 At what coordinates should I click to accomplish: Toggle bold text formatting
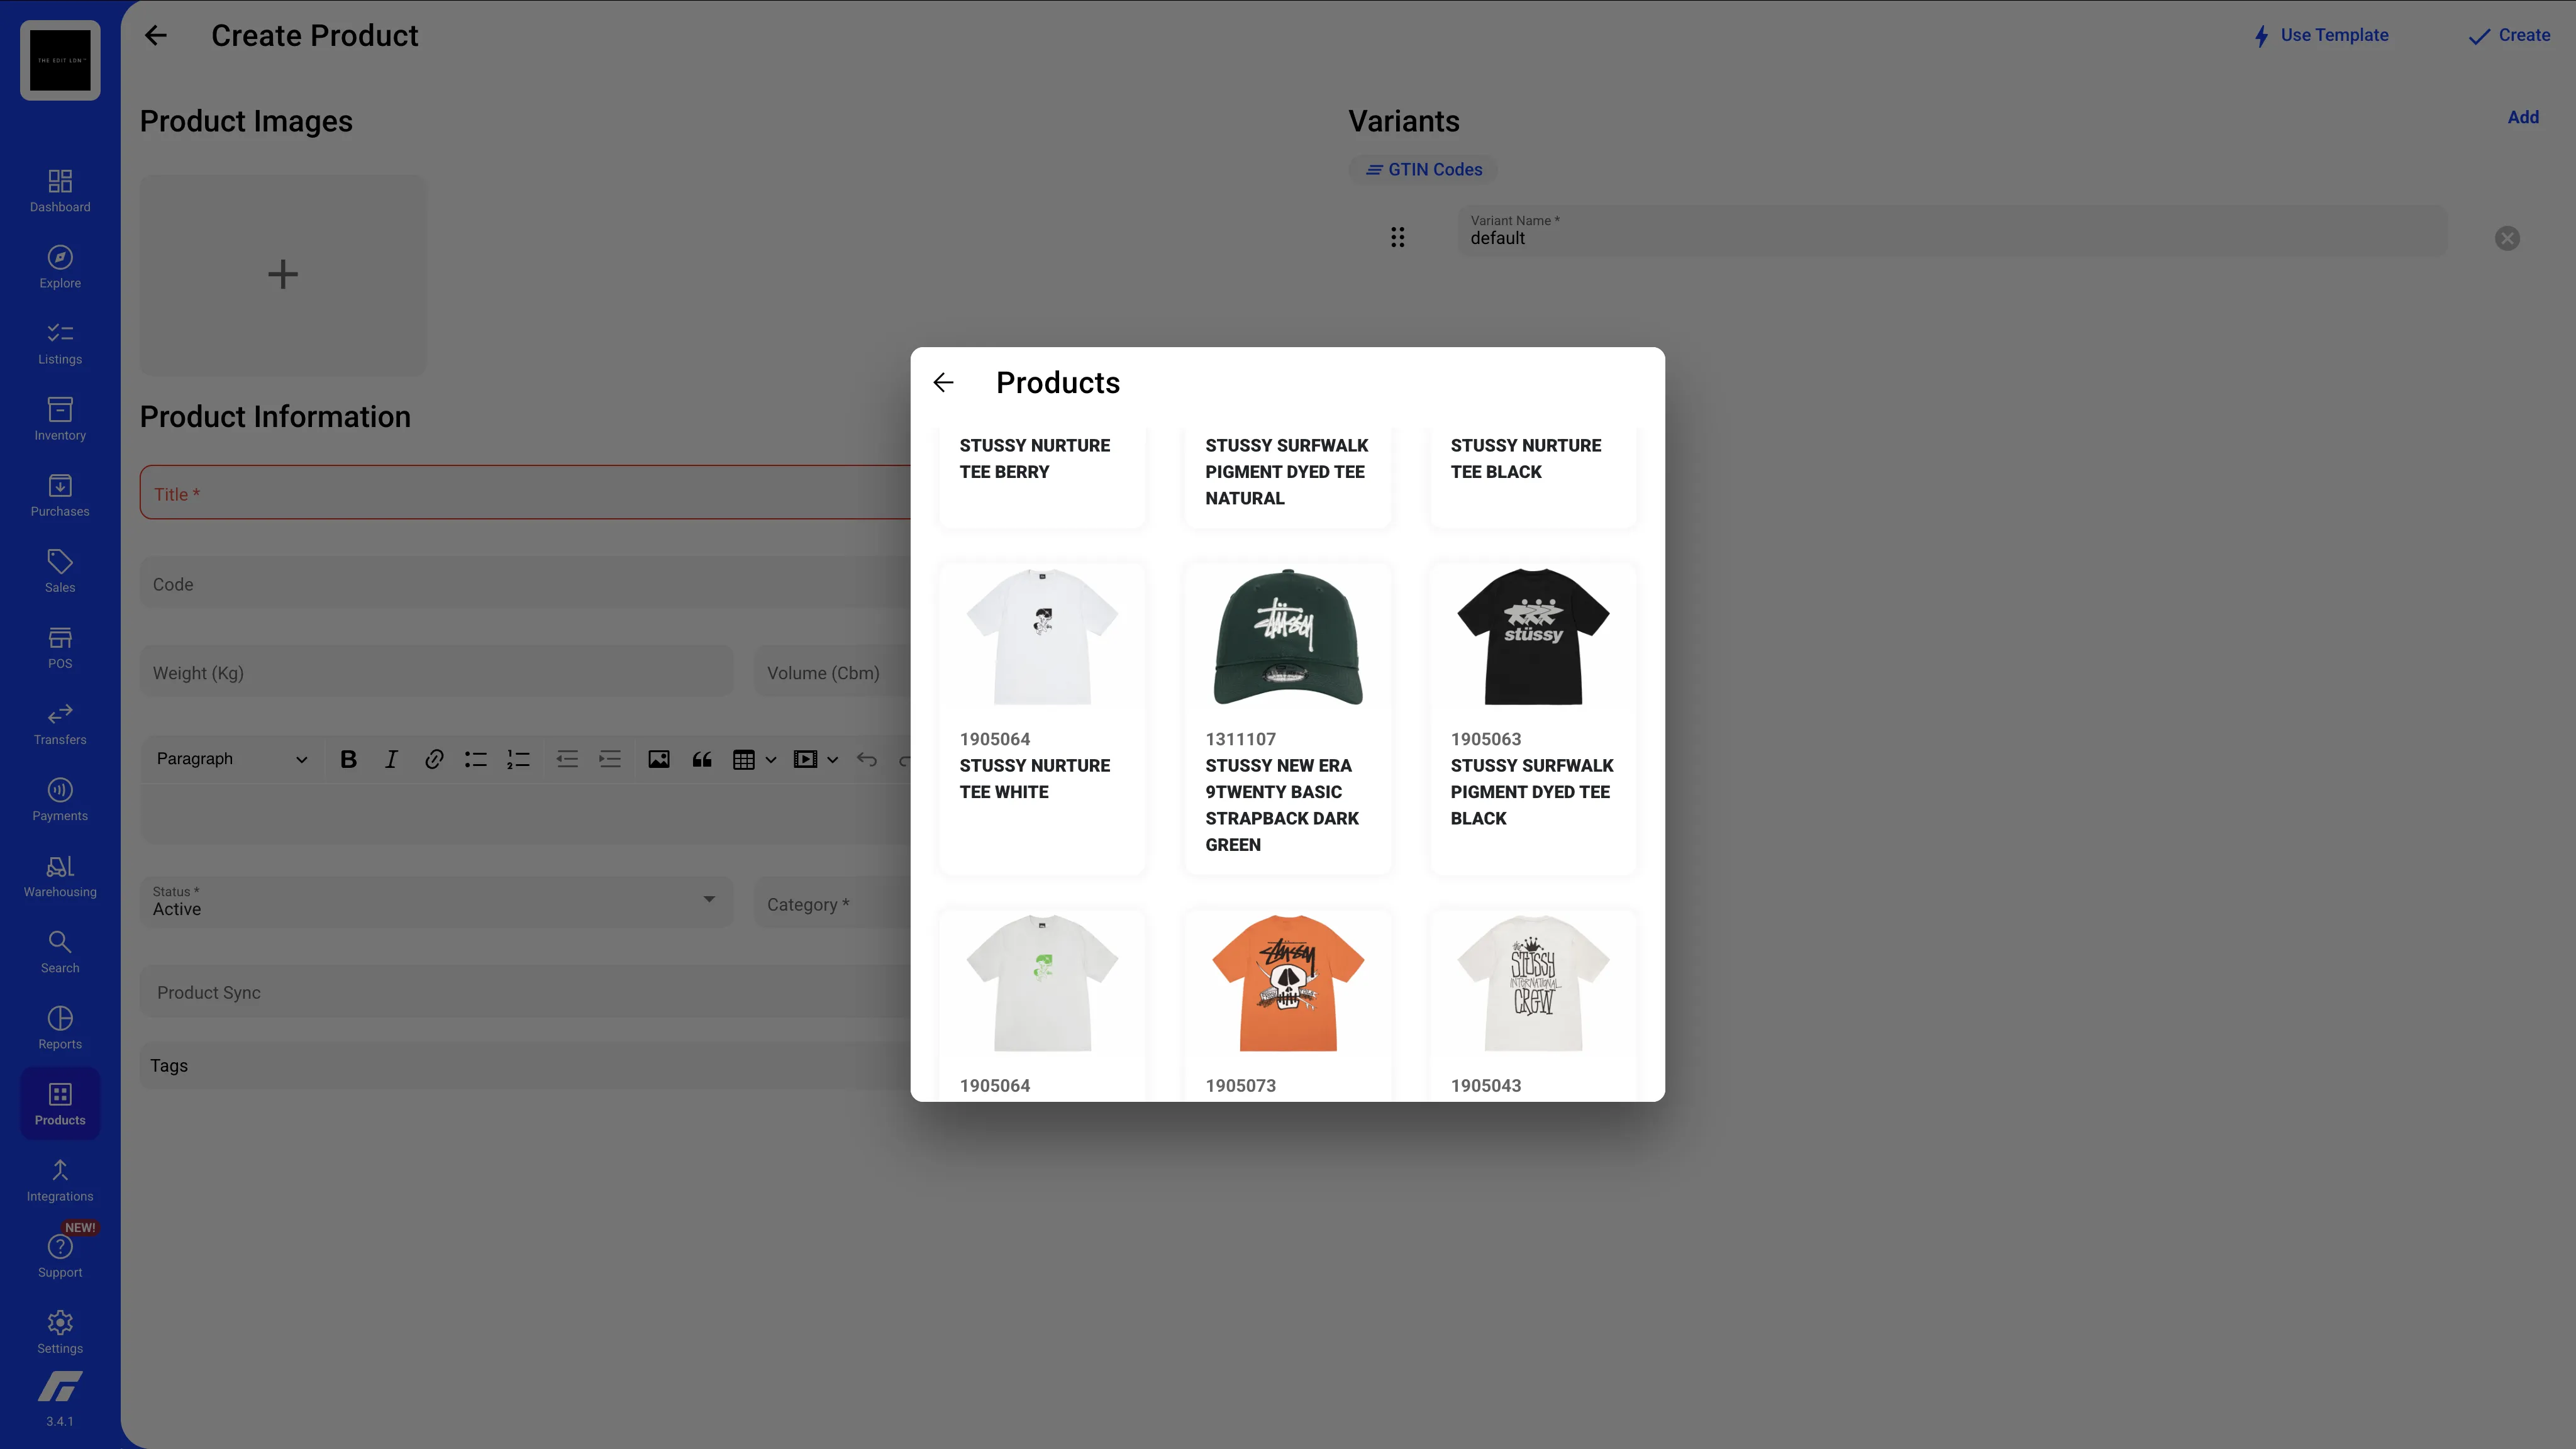point(347,759)
